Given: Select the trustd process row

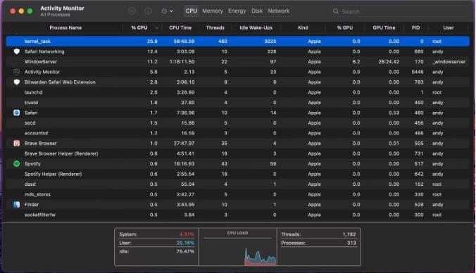Looking at the screenshot, I should [238, 103].
